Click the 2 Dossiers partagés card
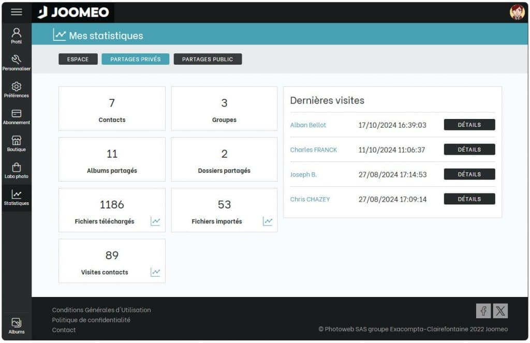Image resolution: width=530 pixels, height=343 pixels. click(x=224, y=159)
